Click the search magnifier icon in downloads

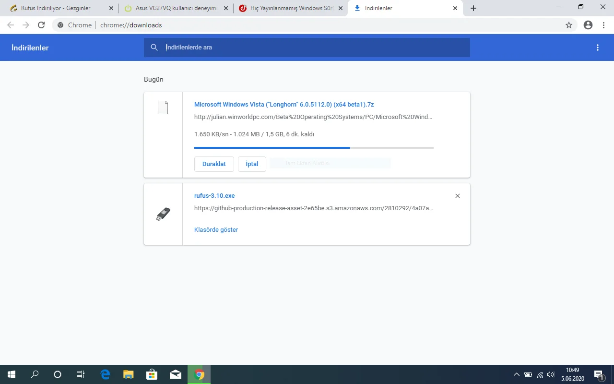tap(154, 47)
